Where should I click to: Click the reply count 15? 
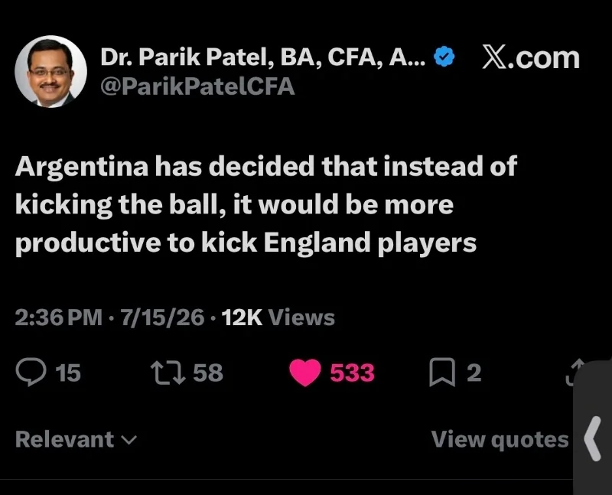click(x=68, y=373)
